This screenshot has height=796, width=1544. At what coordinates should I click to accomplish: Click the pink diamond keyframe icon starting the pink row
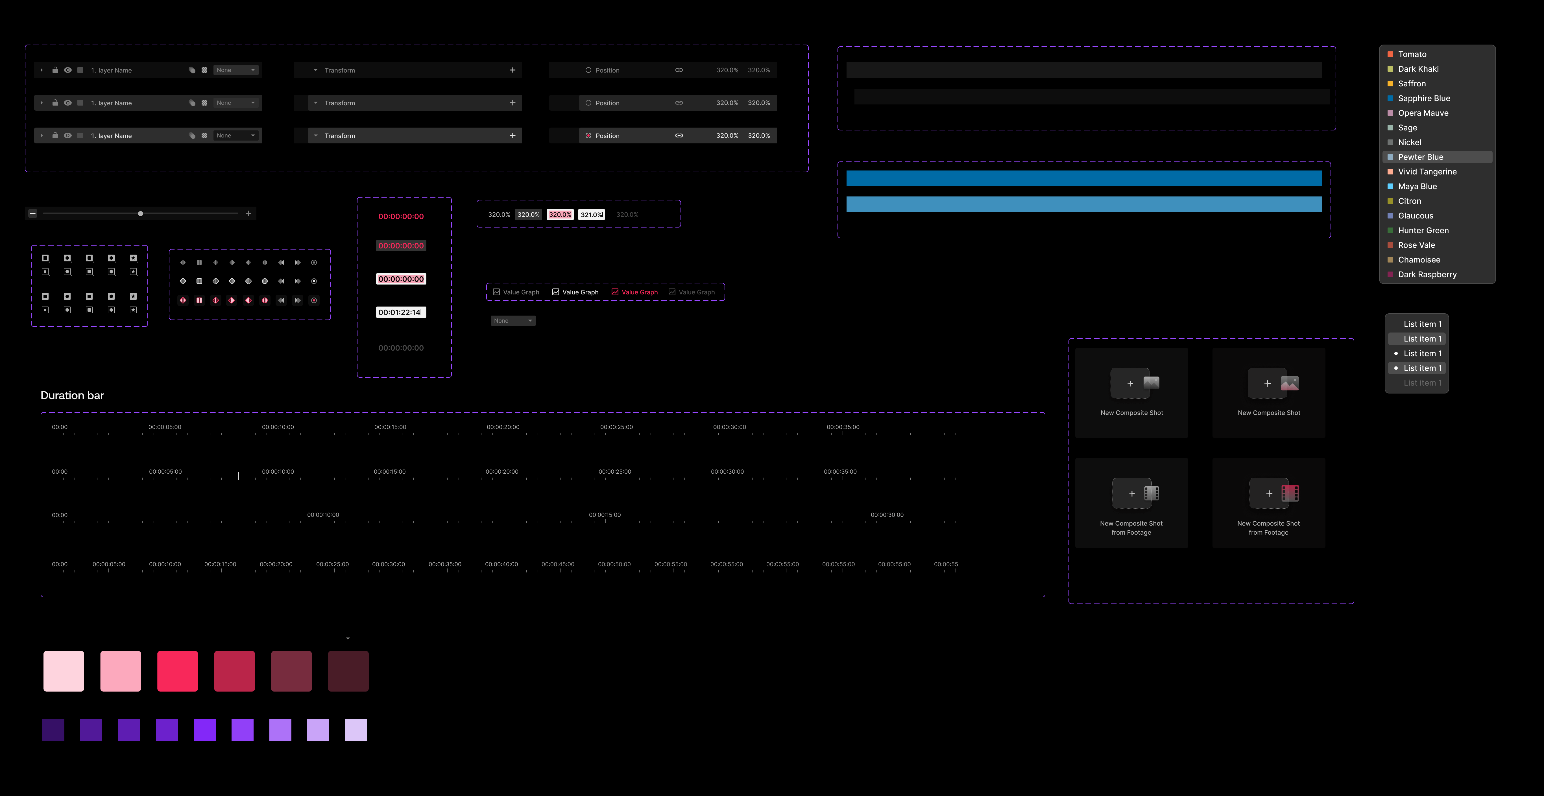tap(183, 300)
